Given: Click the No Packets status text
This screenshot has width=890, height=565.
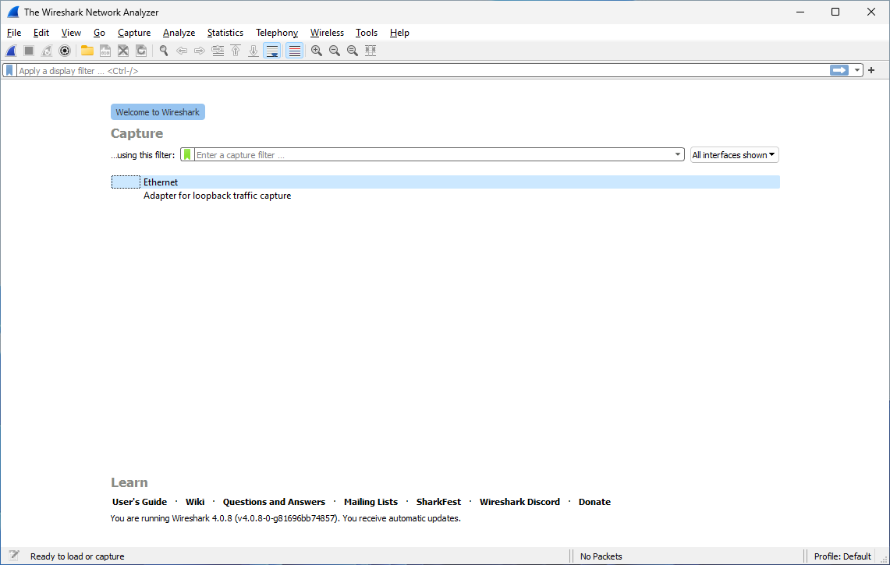Looking at the screenshot, I should [x=601, y=556].
